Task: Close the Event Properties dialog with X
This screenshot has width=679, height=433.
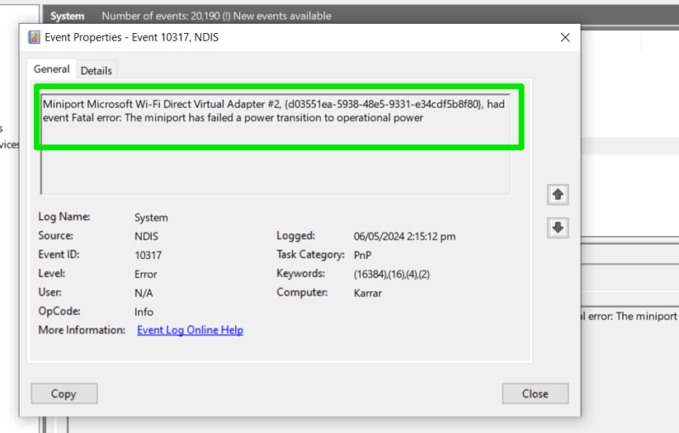Action: 565,37
